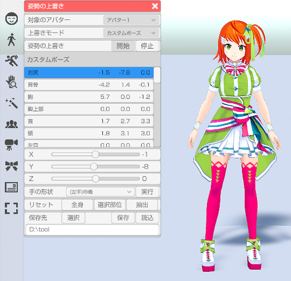Viewport: 291px width, 281px height.
Task: Select the walking person icon
Action: click(x=11, y=39)
